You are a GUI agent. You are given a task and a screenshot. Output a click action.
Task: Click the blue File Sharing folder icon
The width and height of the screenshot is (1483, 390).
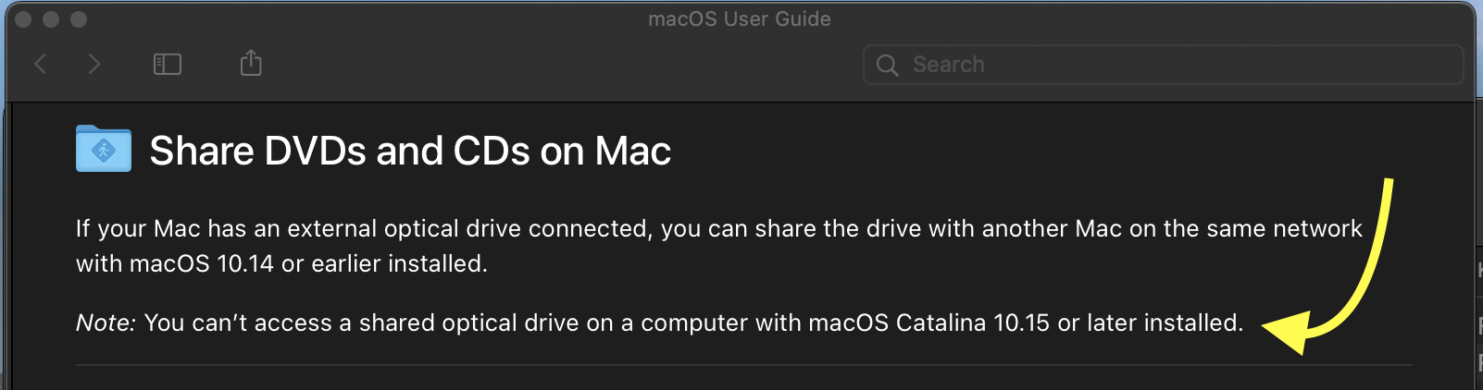tap(103, 150)
